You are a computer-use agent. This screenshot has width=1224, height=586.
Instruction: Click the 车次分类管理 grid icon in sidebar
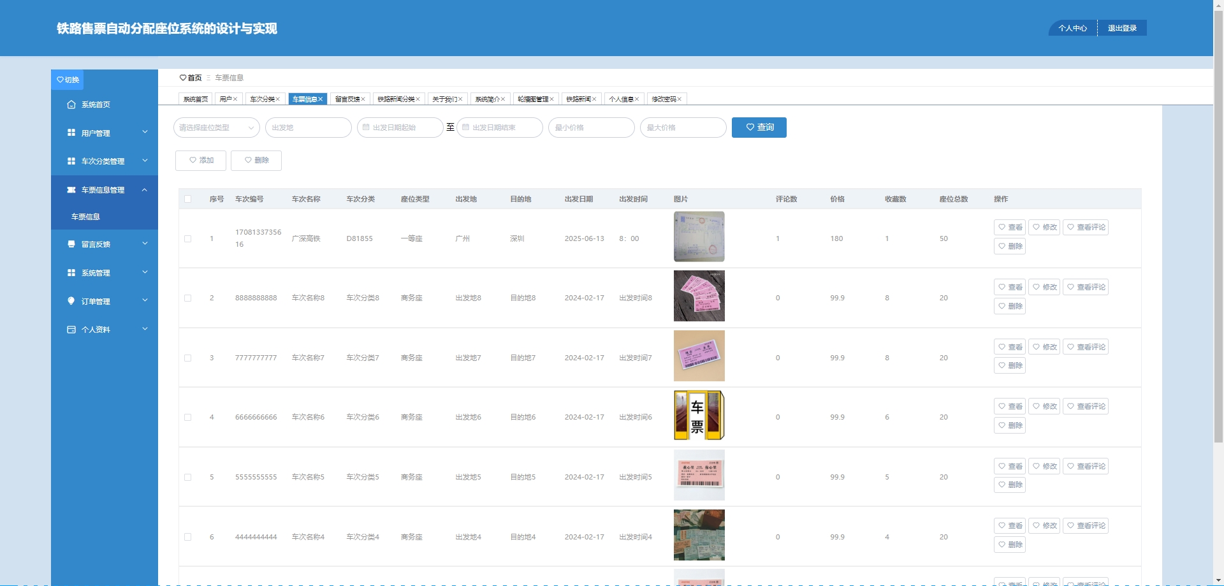click(71, 161)
